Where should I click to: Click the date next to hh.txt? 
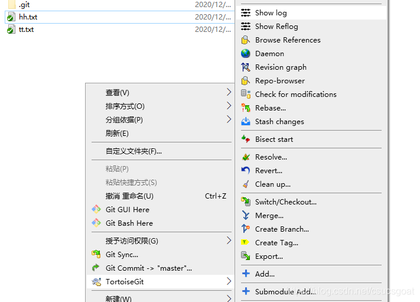pos(213,17)
